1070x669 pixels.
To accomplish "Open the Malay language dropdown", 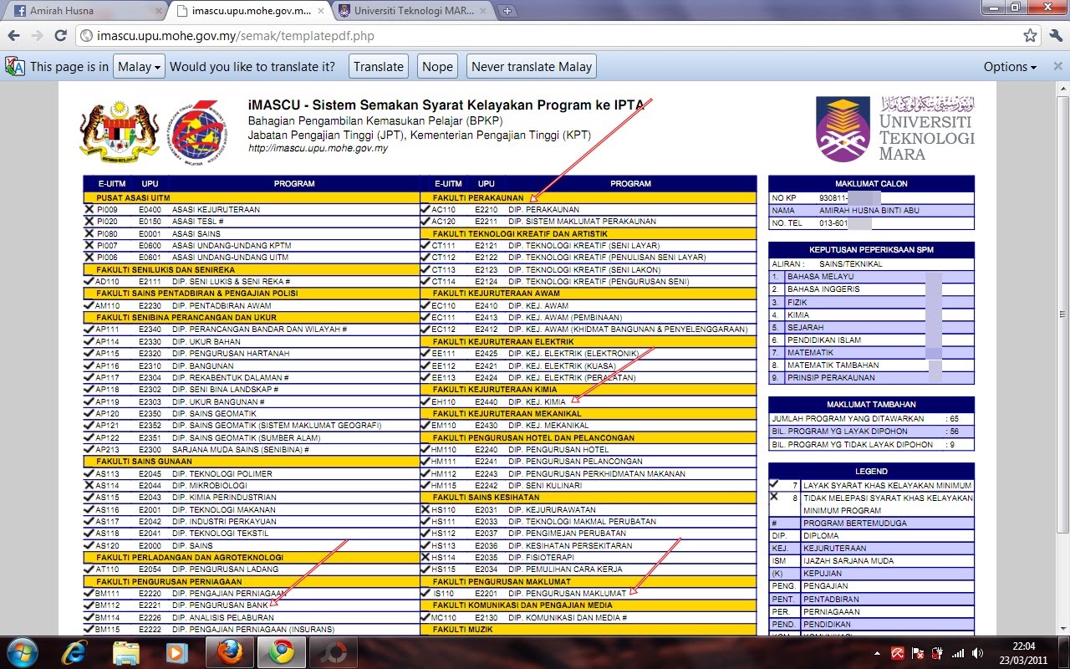I will tap(140, 67).
